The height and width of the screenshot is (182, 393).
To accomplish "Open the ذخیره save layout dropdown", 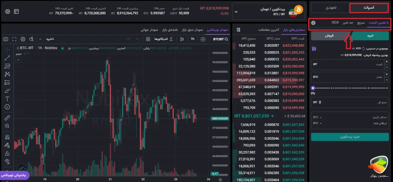I will coord(47,39).
